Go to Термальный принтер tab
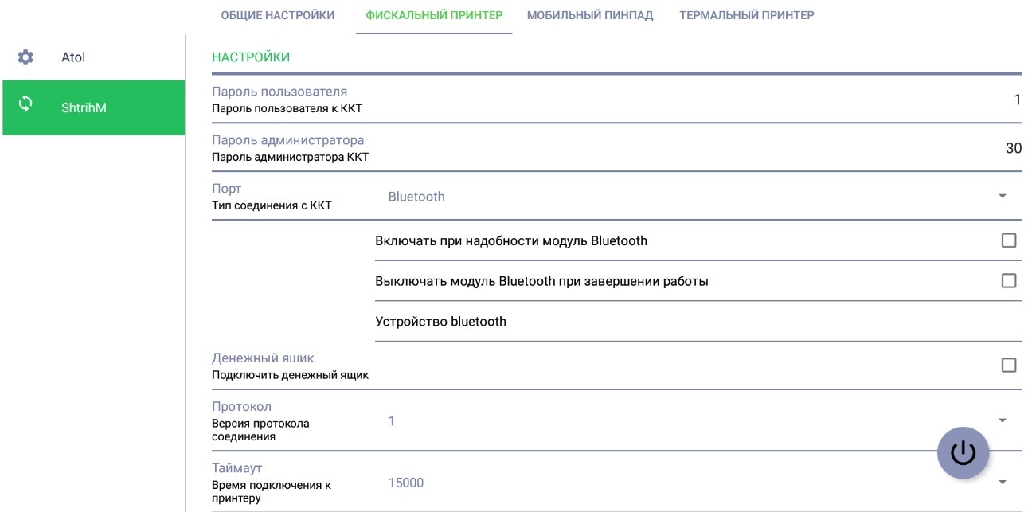The image size is (1028, 512). click(746, 15)
